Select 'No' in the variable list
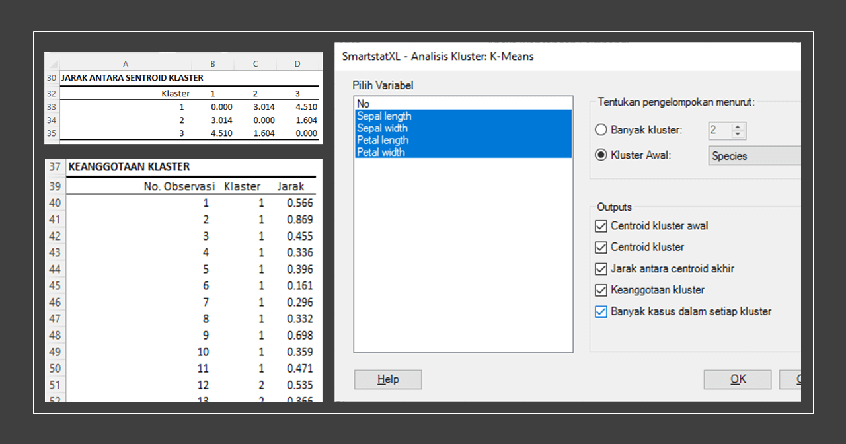This screenshot has height=444, width=846. click(x=364, y=104)
